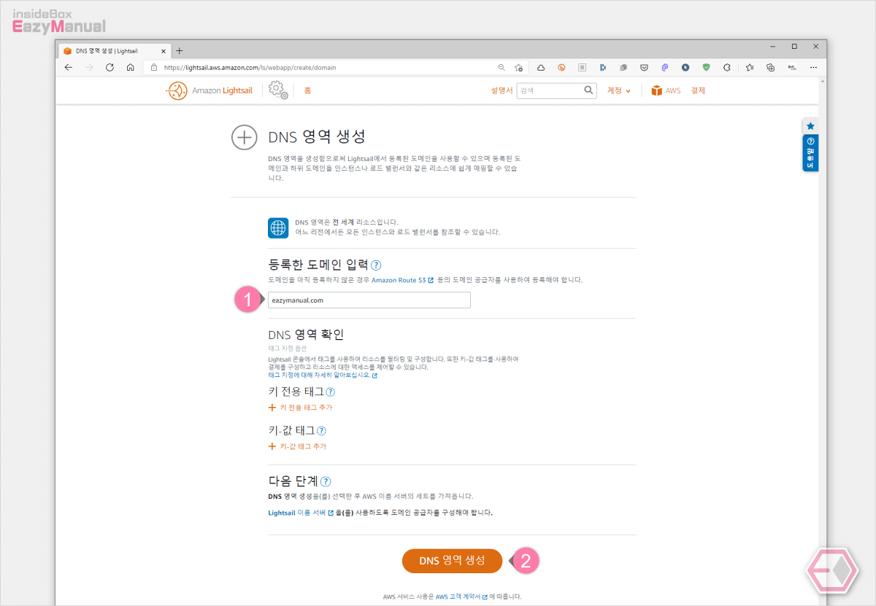
Task: Click the blue star favorites side tab
Action: click(810, 126)
